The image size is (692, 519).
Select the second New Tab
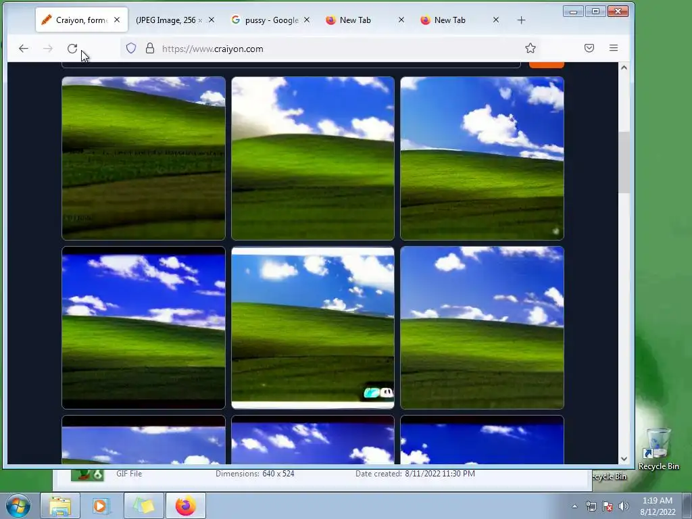click(x=449, y=20)
